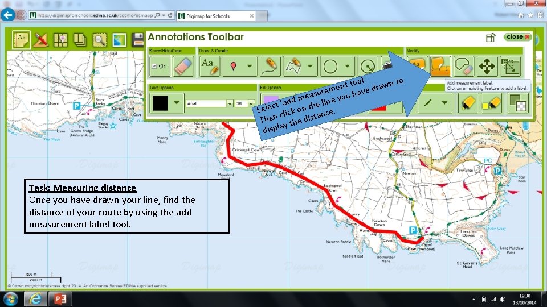Select the draw line pencil tool
The image size is (547, 307).
pos(270,66)
